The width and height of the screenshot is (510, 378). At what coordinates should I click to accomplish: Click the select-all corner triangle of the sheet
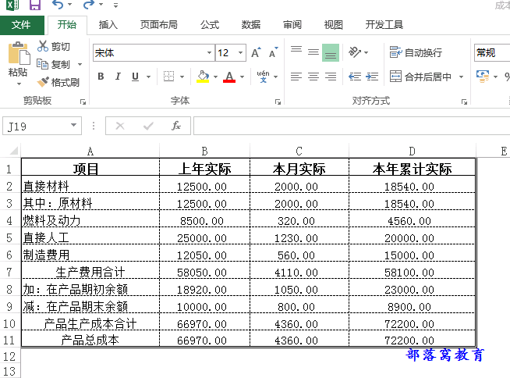[13, 151]
